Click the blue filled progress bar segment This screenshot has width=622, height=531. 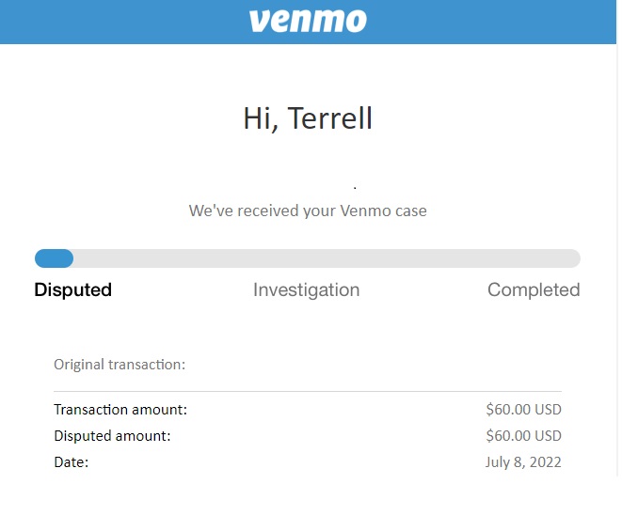coord(54,258)
